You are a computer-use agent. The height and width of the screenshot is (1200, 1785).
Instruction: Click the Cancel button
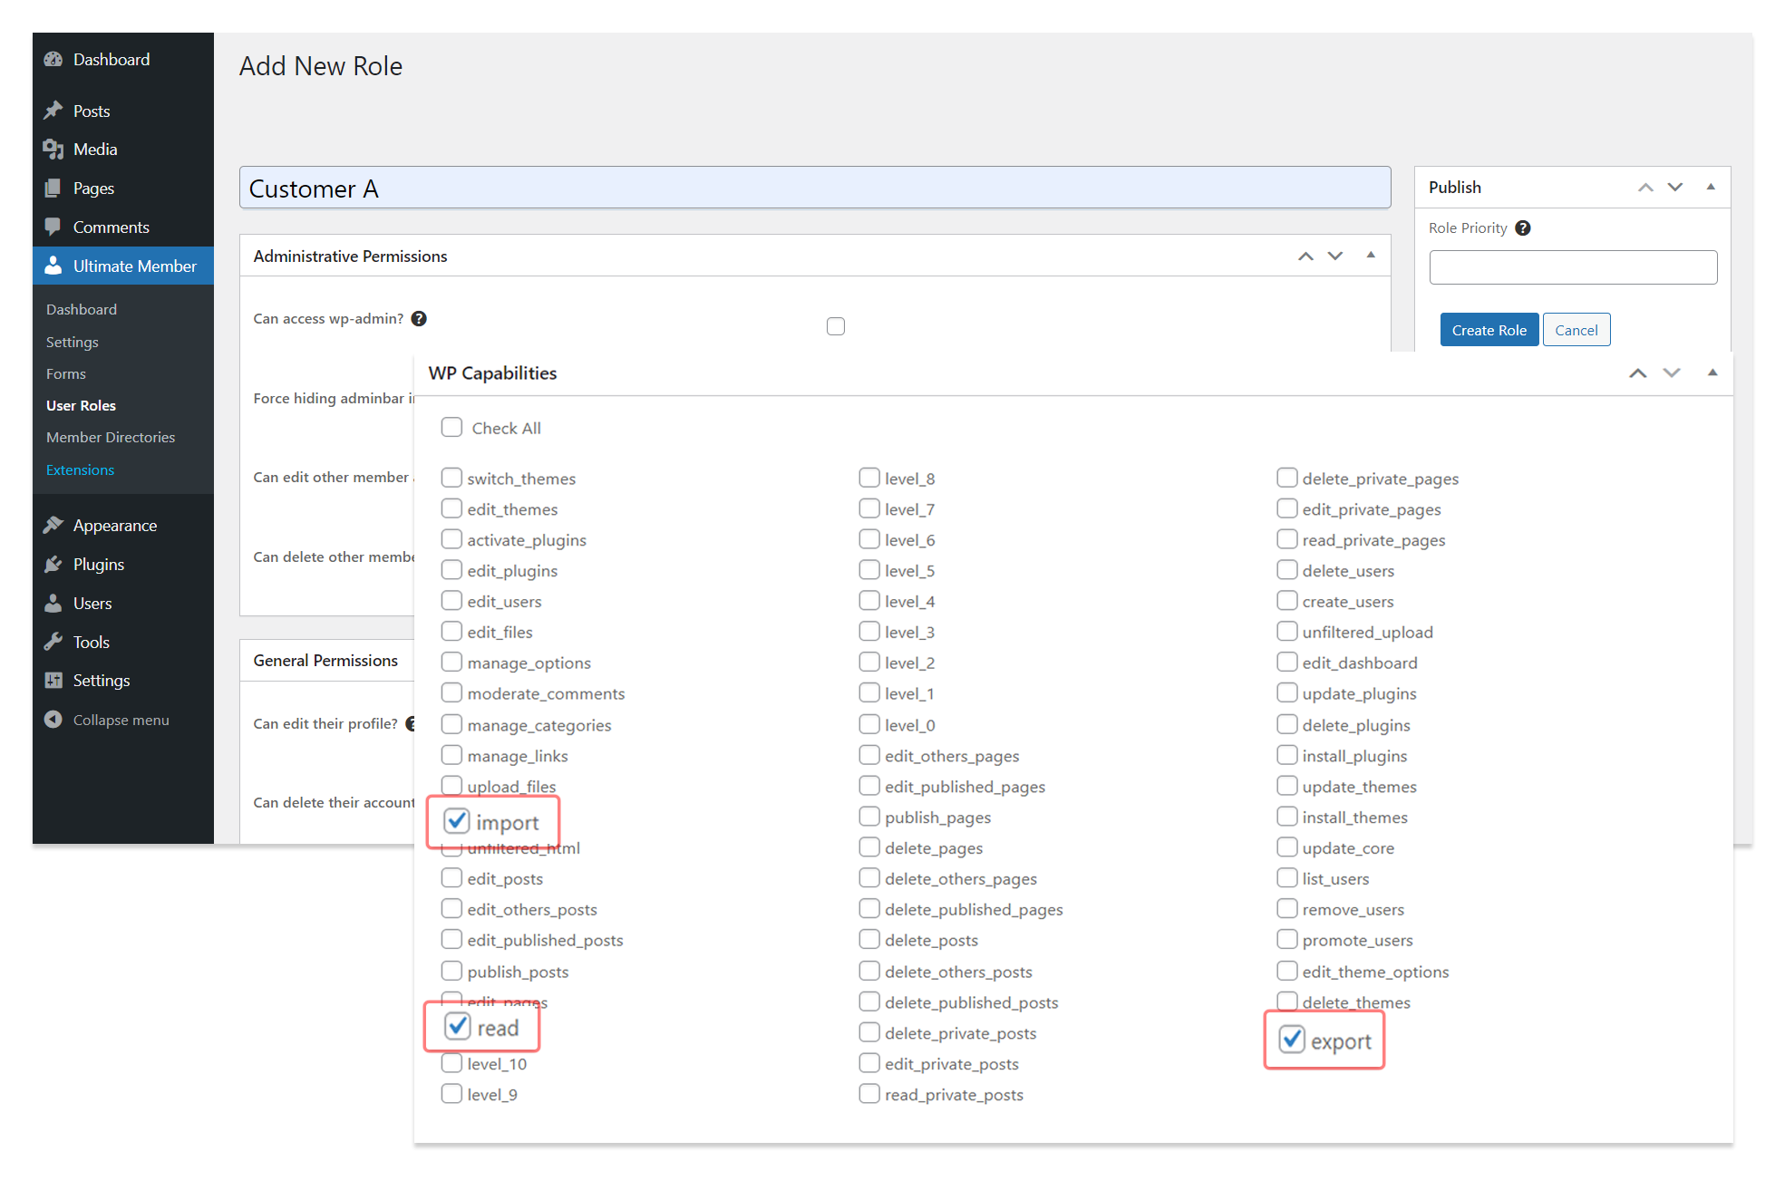tap(1576, 329)
